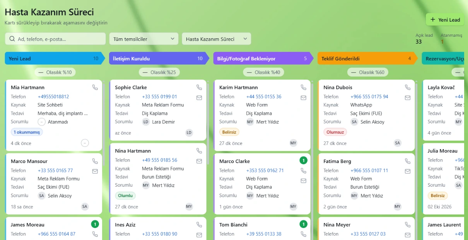The image size is (468, 240).
Task: Click phone icon on Nina Hartmann card
Action: tap(199, 151)
